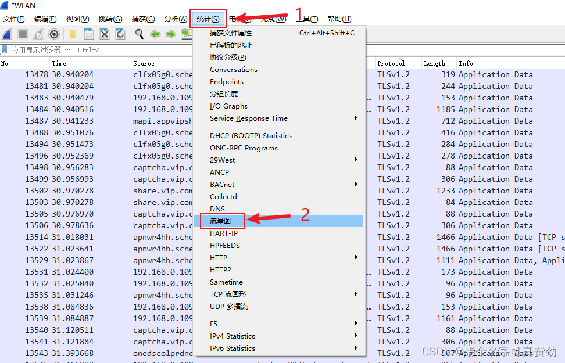The image size is (565, 363).
Task: Open I/O Graphs from the menu
Action: [x=279, y=106]
